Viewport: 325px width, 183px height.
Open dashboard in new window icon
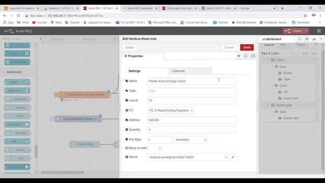point(316,45)
